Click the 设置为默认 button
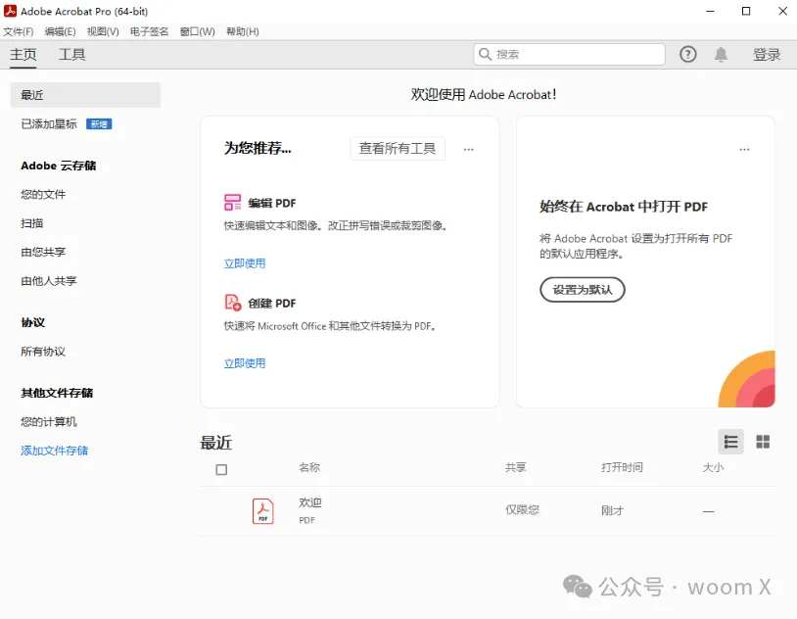Image resolution: width=797 pixels, height=619 pixels. [582, 289]
